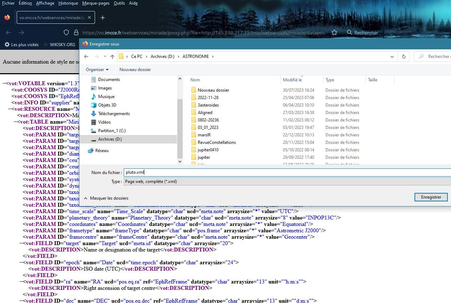Expand the address path history dropdown
451x303 pixels.
coord(392,56)
